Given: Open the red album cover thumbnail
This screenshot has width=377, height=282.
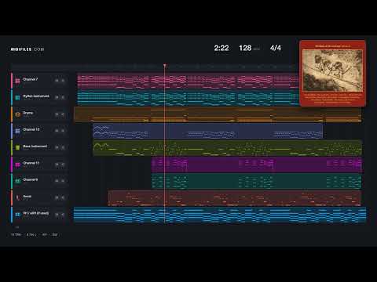Looking at the screenshot, I should 332,73.
